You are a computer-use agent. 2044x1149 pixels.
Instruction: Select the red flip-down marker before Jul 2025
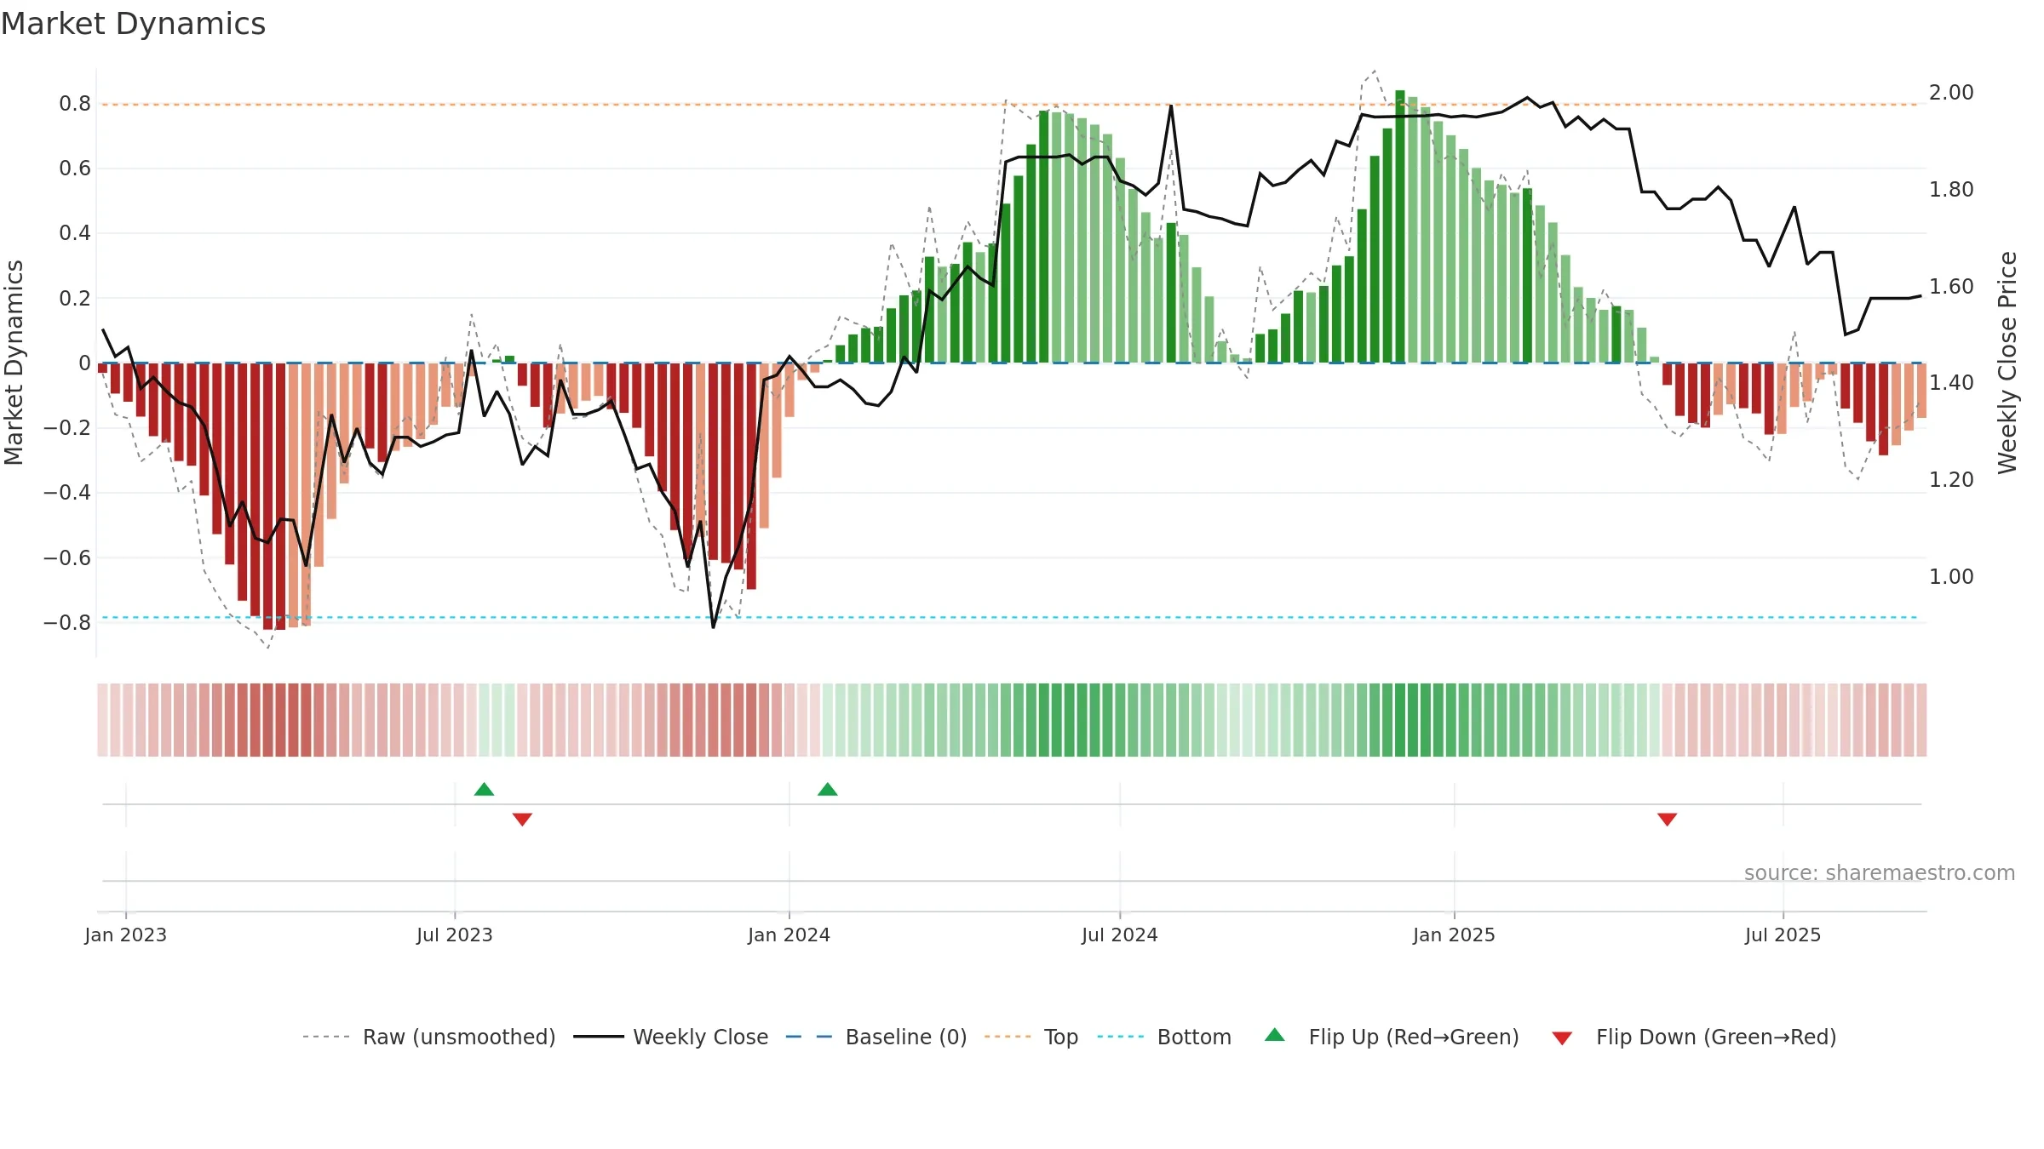tap(1668, 819)
